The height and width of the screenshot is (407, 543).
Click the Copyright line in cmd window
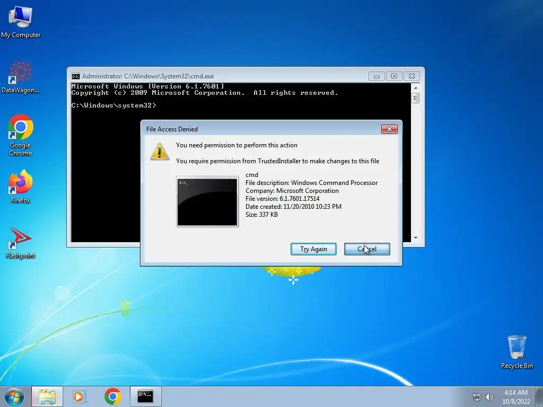204,93
